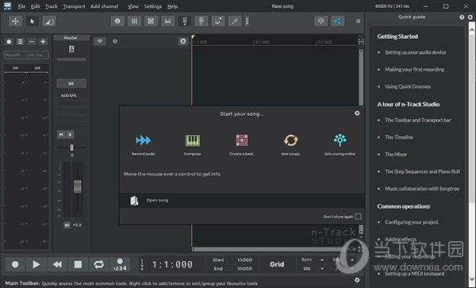This screenshot has width=476, height=288.
Task: Open the WasAPI input device dropdown
Action: pos(26,56)
